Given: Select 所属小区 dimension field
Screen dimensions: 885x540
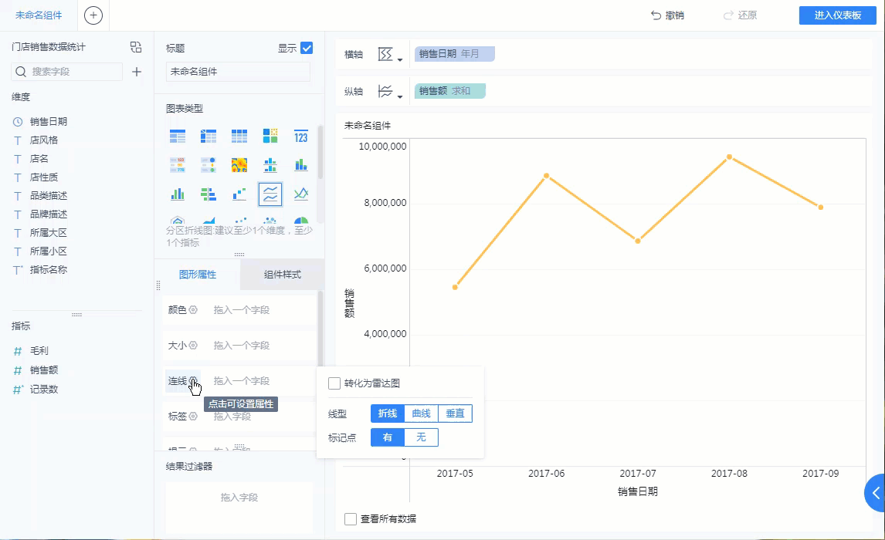Looking at the screenshot, I should point(49,251).
